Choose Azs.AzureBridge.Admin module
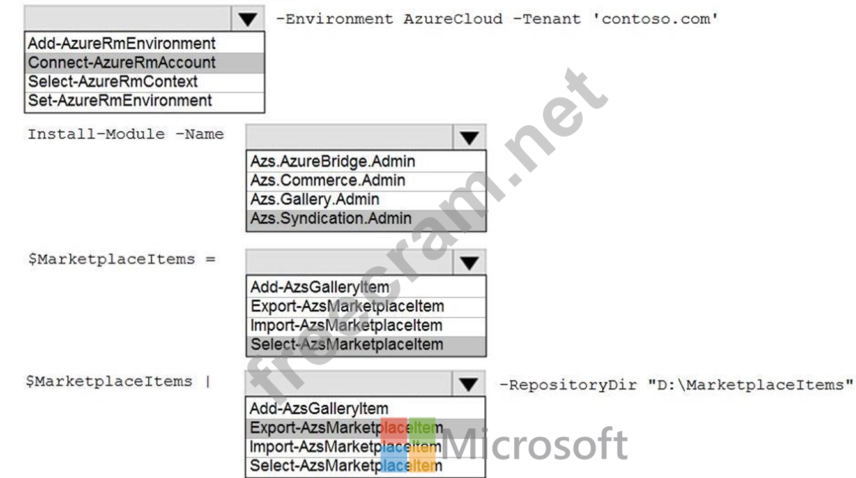The height and width of the screenshot is (478, 856). 366,161
